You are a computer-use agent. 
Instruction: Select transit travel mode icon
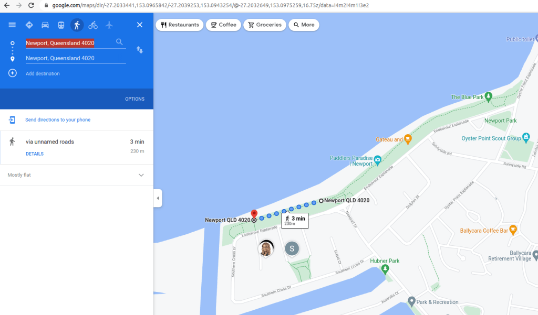point(61,25)
